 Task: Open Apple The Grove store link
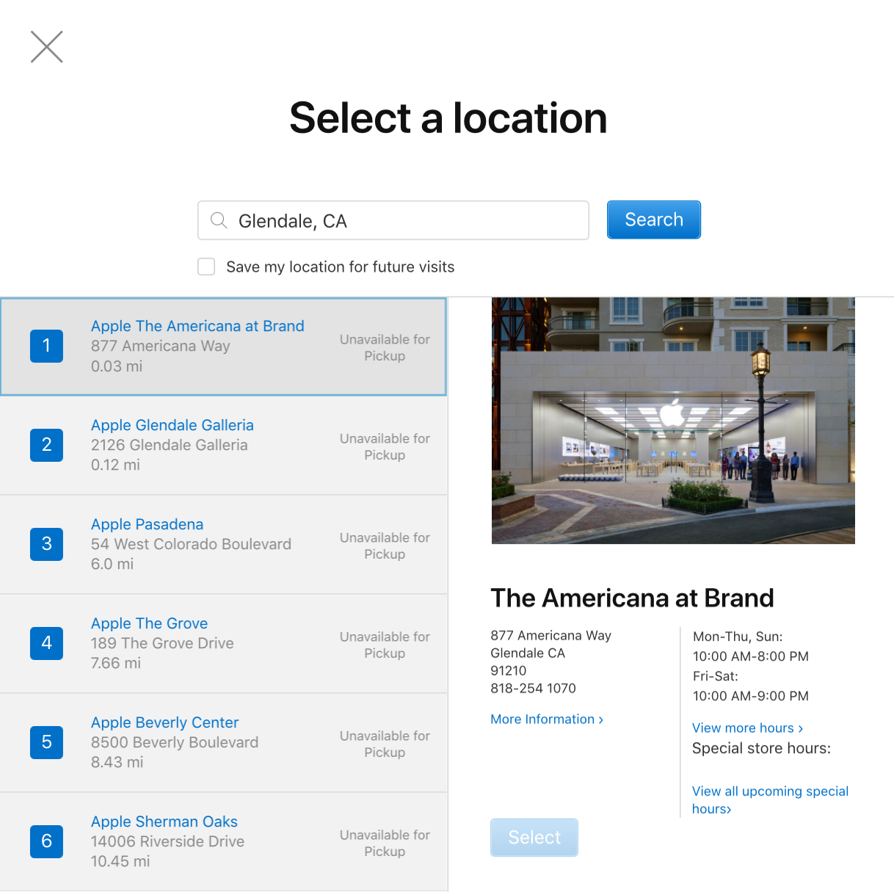pos(149,623)
